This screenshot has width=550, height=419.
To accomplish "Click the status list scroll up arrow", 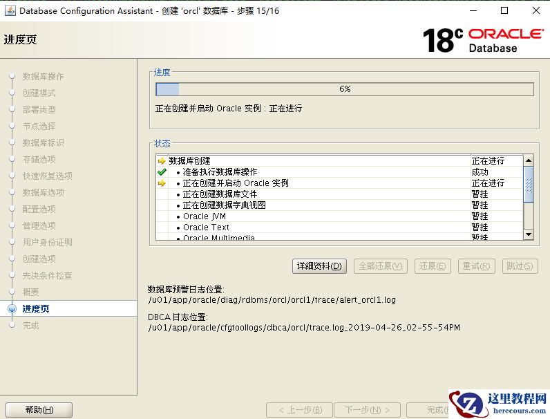I will click(529, 160).
